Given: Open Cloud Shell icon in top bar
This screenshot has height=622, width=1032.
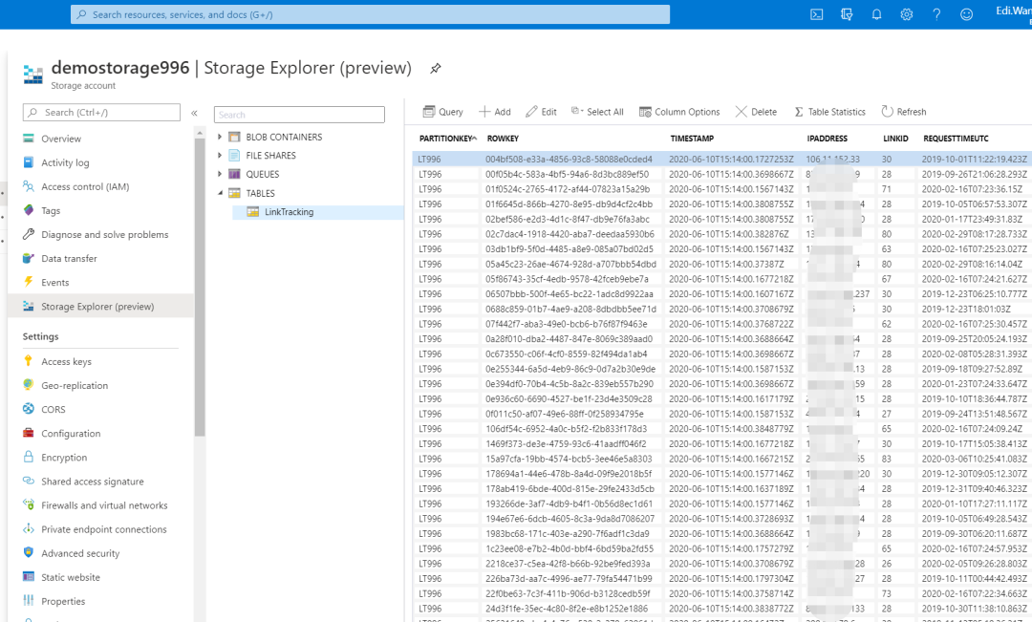Looking at the screenshot, I should [x=817, y=14].
